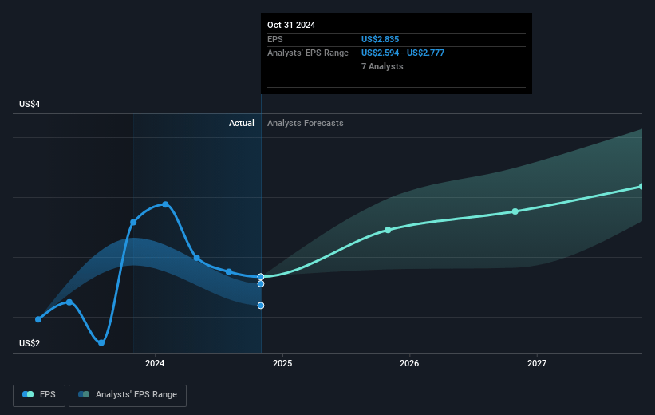This screenshot has width=655, height=415.
Task: Toggle the Analysts' EPS Range legend
Action: click(128, 395)
